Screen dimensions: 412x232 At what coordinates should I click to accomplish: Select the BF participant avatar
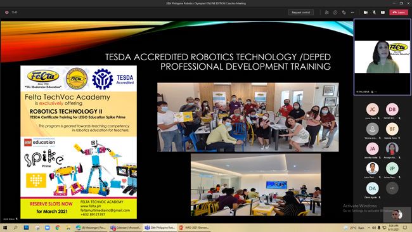[392, 129]
